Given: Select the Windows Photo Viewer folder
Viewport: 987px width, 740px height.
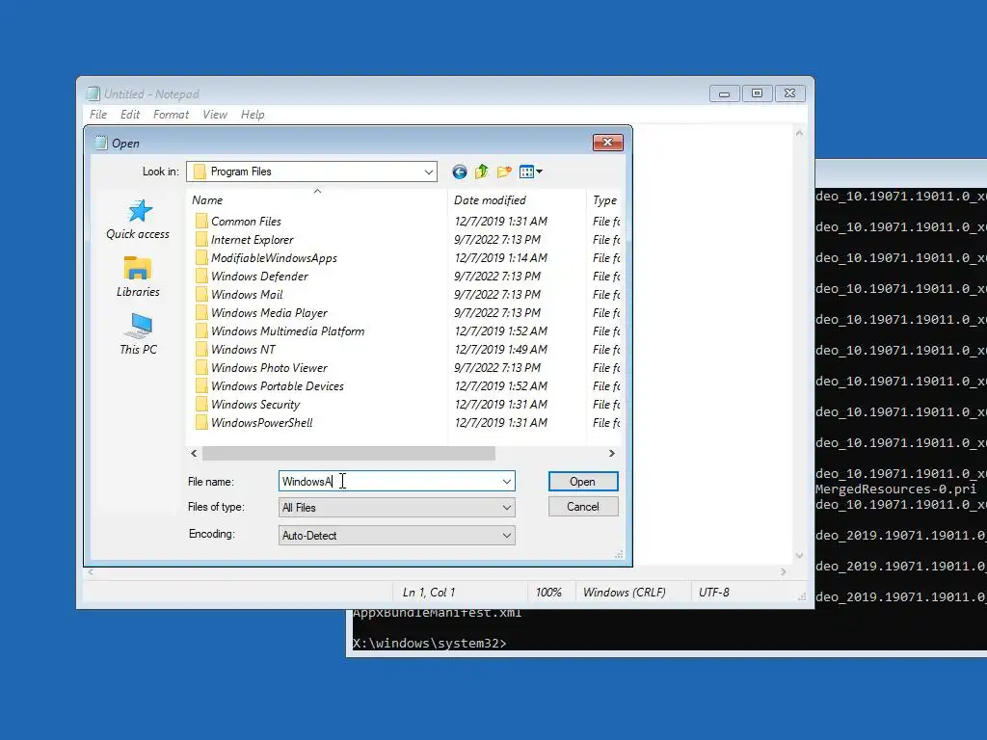Looking at the screenshot, I should pyautogui.click(x=269, y=367).
